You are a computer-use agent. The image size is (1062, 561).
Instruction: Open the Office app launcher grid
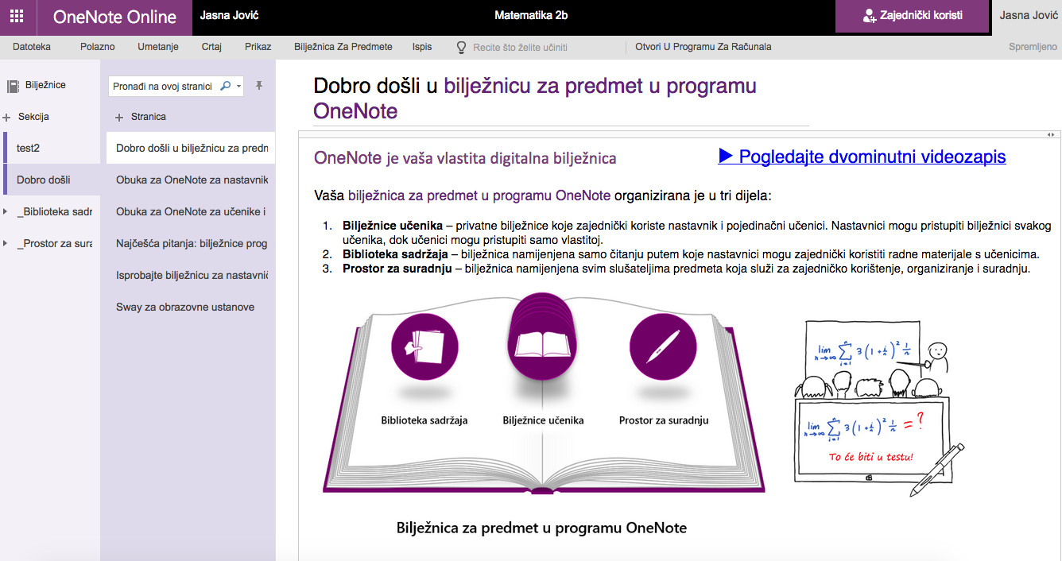(x=17, y=17)
